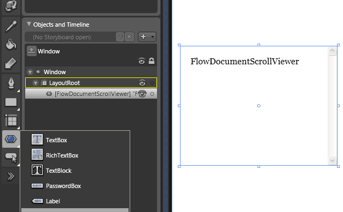Toggle LayoutRoot visibility eye
The height and width of the screenshot is (212, 343).
[x=142, y=83]
